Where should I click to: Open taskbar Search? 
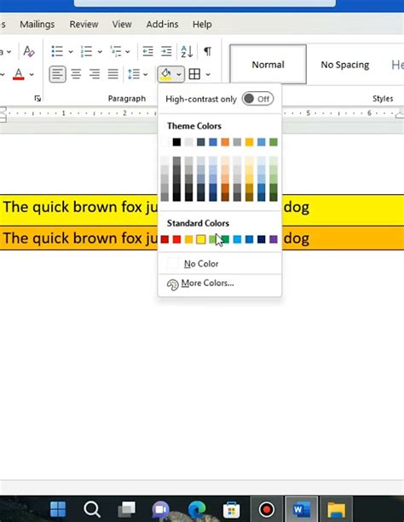tap(92, 509)
